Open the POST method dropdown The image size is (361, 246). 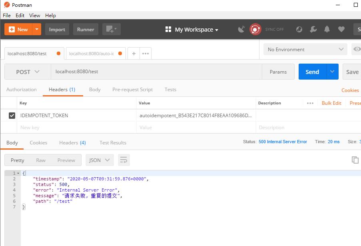28,72
